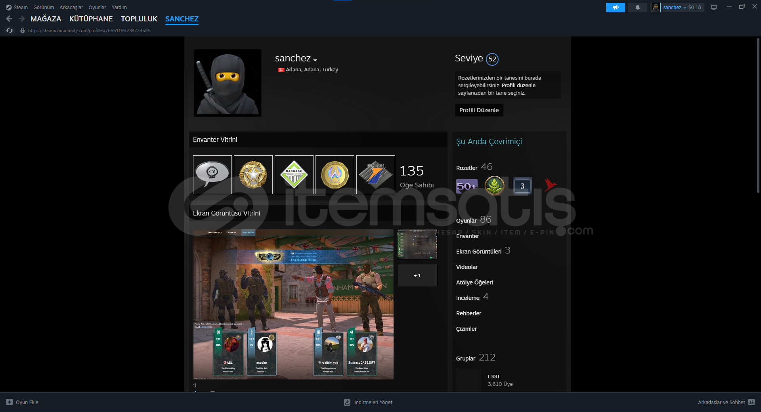
Task: Click the badge showing number 3
Action: click(x=522, y=186)
